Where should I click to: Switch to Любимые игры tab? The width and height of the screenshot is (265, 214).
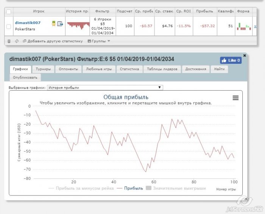pyautogui.click(x=99, y=69)
